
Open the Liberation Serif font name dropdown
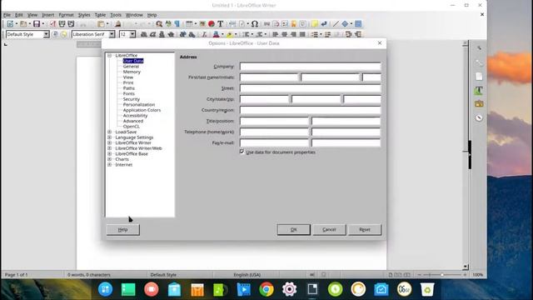[112, 34]
